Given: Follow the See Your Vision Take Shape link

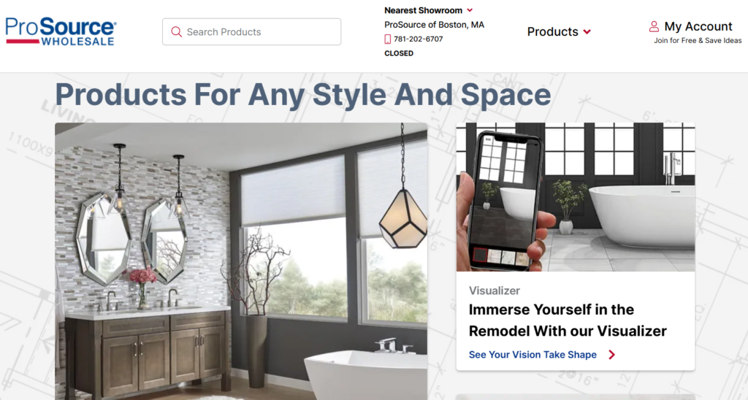Looking at the screenshot, I should tap(533, 355).
